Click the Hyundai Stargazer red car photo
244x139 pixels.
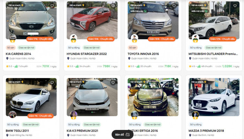pos(92,20)
